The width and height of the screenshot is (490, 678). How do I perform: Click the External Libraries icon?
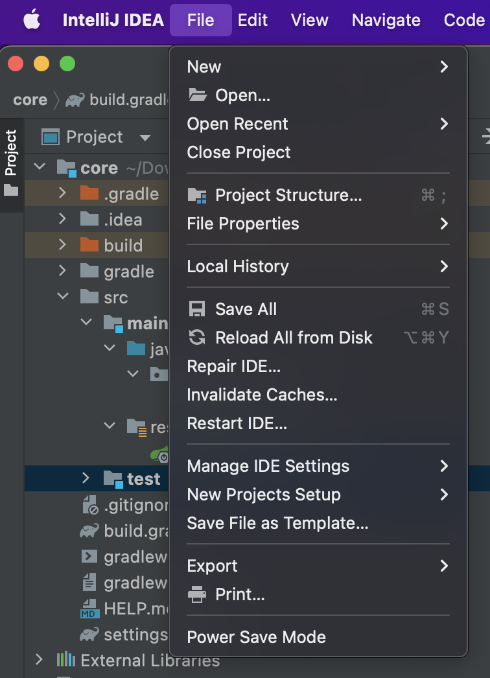point(65,660)
